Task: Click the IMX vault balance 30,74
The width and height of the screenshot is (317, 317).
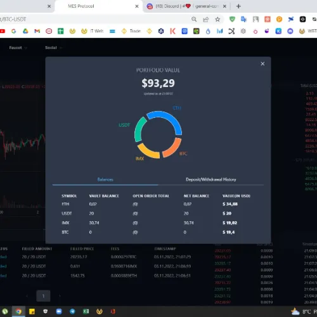Action: [x=94, y=223]
